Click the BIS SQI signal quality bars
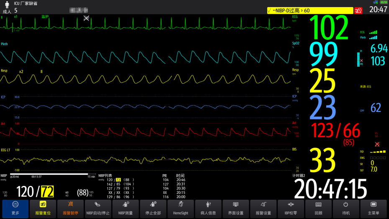The height and width of the screenshot is (219, 389). [378, 152]
